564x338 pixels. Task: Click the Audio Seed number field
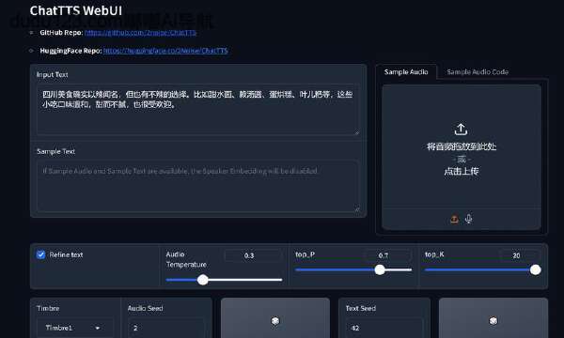point(165,328)
